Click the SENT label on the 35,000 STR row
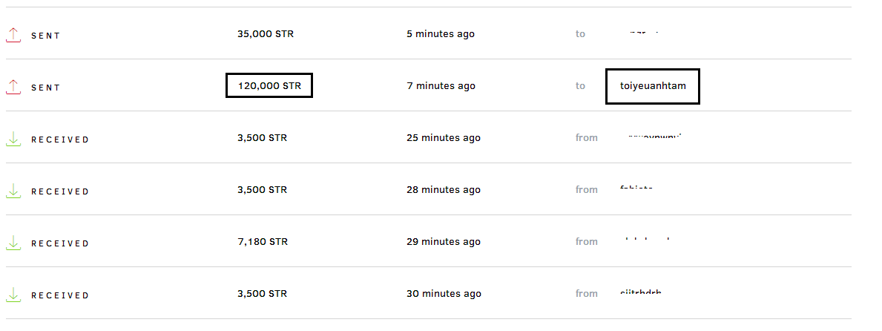Screen dimensions: 882x331 (x=45, y=36)
